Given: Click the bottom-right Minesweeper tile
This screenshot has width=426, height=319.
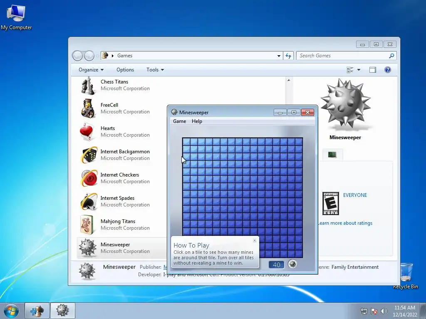Looking at the screenshot, I should [299, 254].
